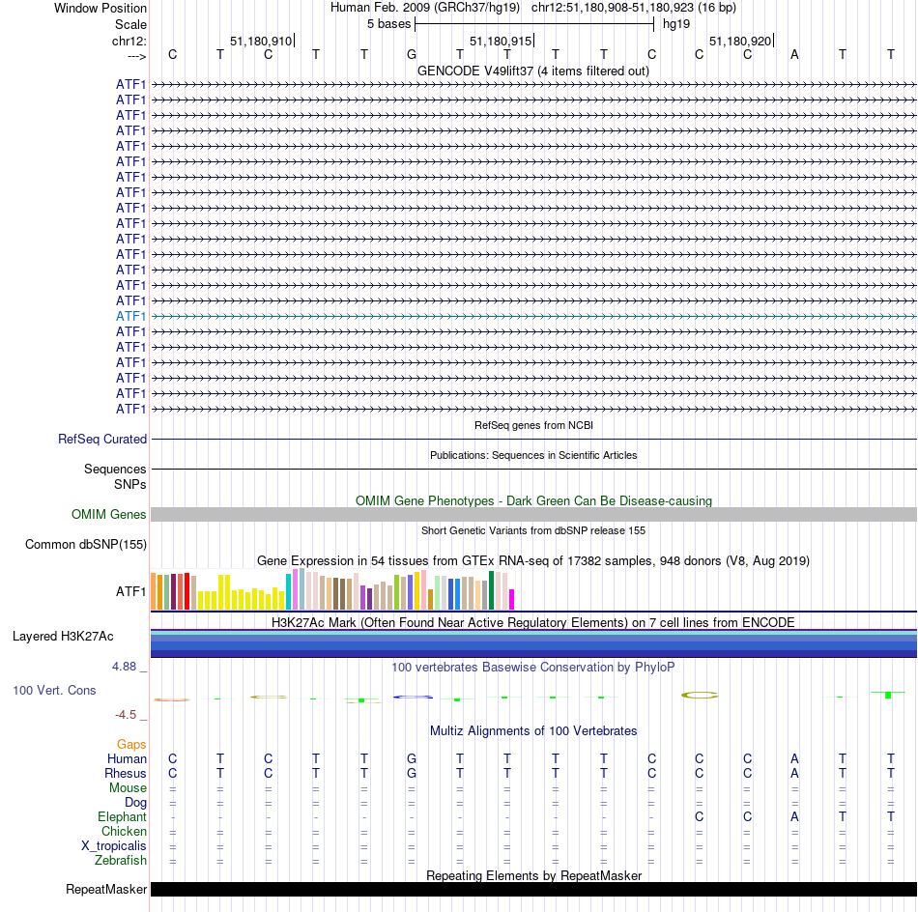Open 100 vertebrates Basewise Conservation by PhyloP title
This screenshot has height=912, width=918.
(x=533, y=668)
